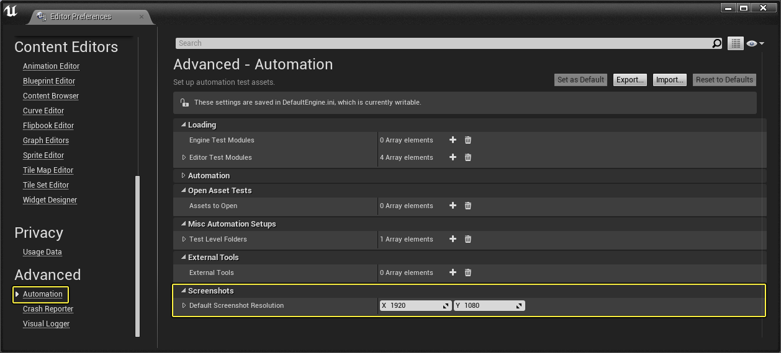Click trash icon for Assets to Open
Screen dimensions: 781x353
click(468, 206)
